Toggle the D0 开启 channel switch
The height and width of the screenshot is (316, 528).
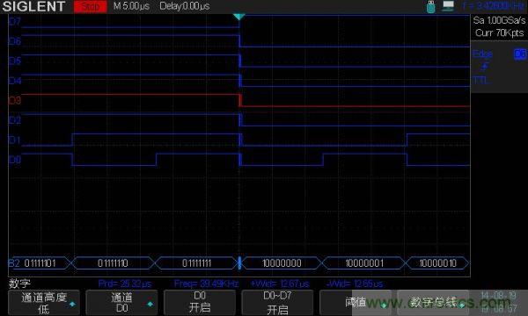coord(200,302)
